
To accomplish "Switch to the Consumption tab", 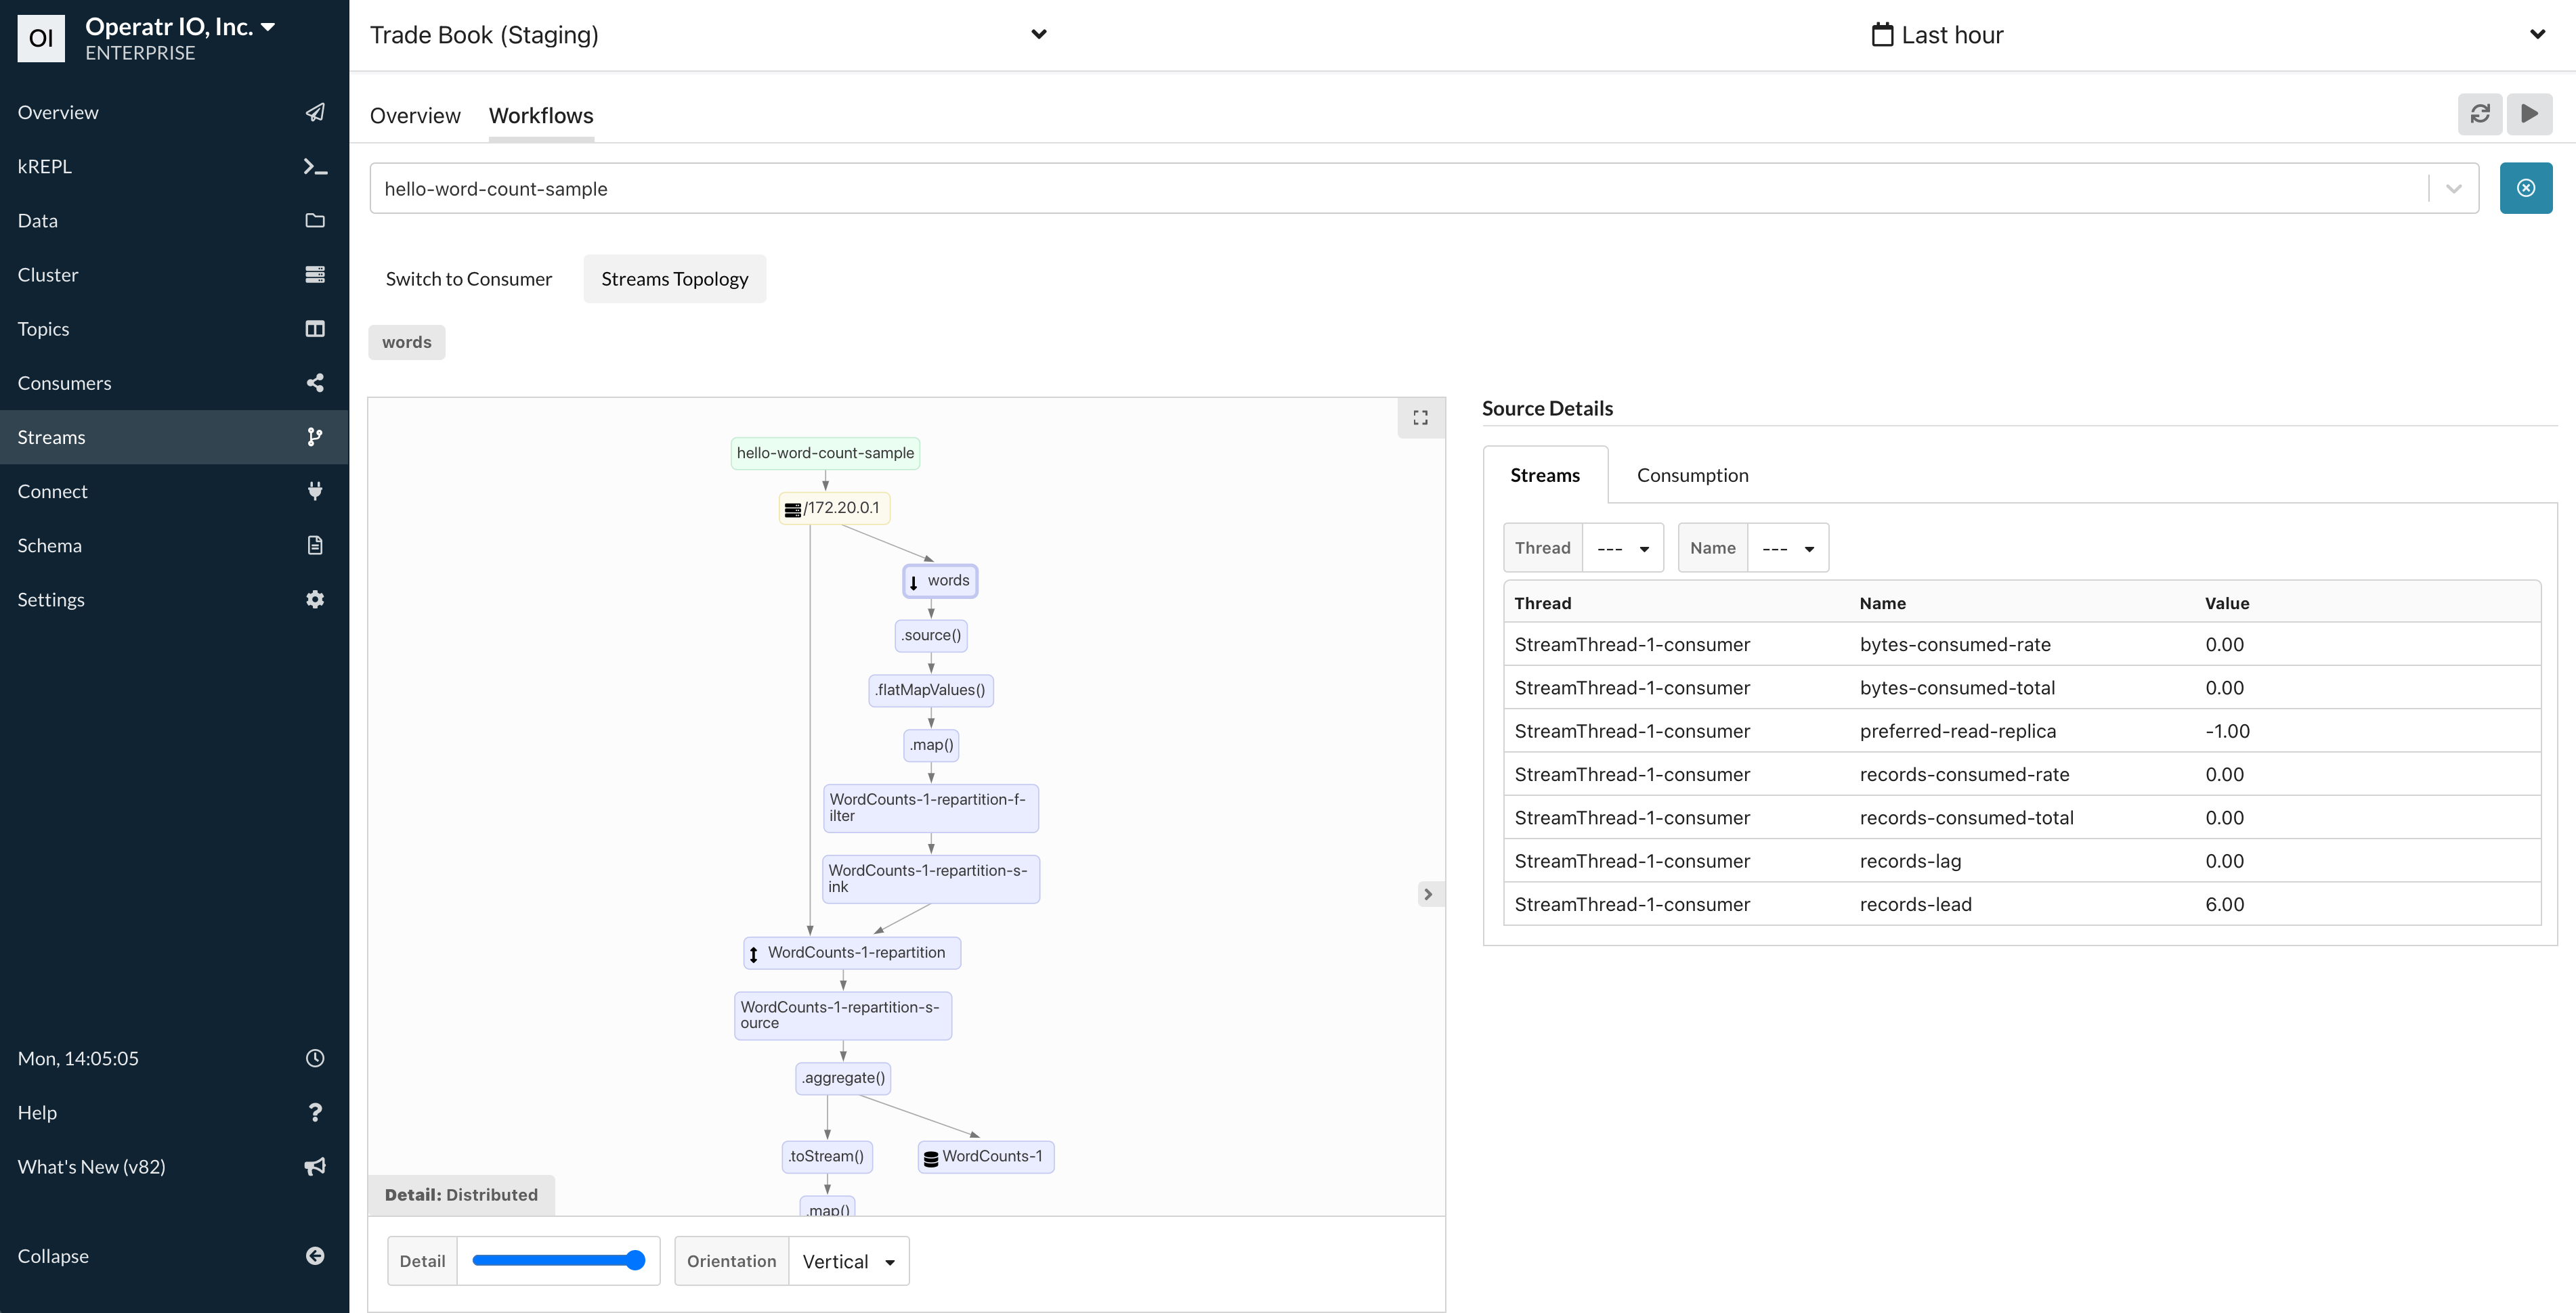I will (x=1691, y=474).
